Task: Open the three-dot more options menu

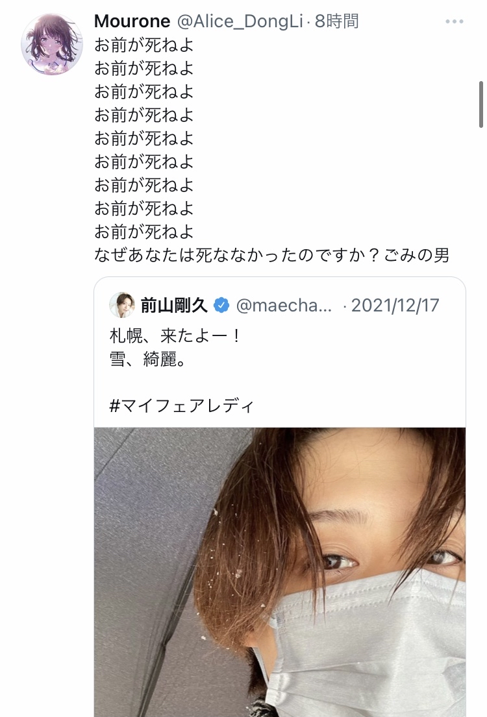Action: 455,21
